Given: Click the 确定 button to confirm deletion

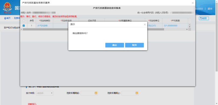Looking at the screenshot, I should point(115,45).
